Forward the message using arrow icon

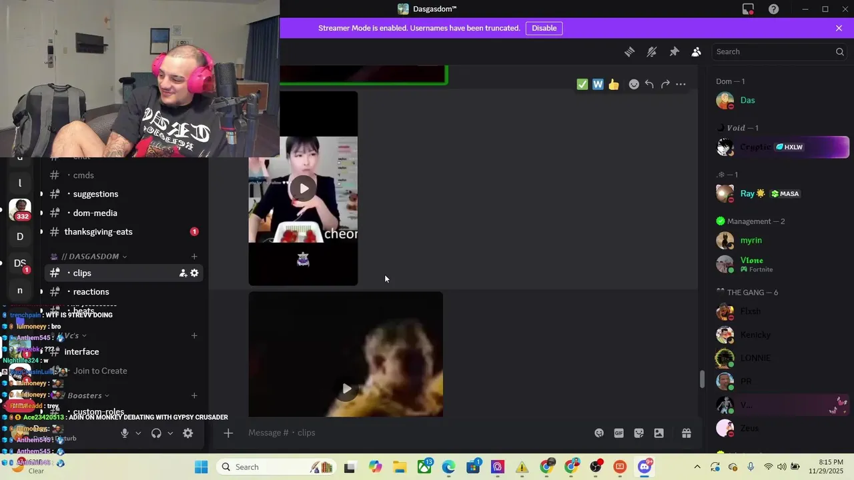pyautogui.click(x=665, y=84)
